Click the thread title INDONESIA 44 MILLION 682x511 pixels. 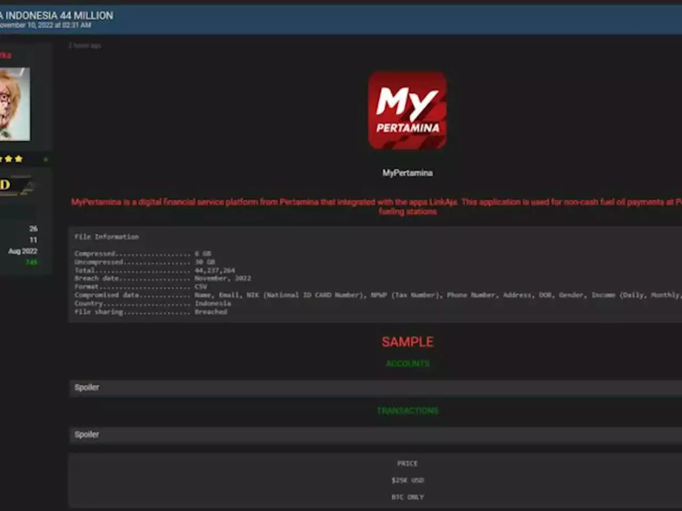pos(56,15)
